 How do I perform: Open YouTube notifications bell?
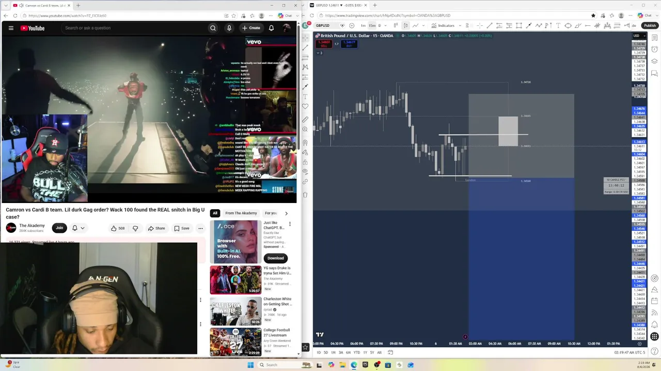coord(271,28)
